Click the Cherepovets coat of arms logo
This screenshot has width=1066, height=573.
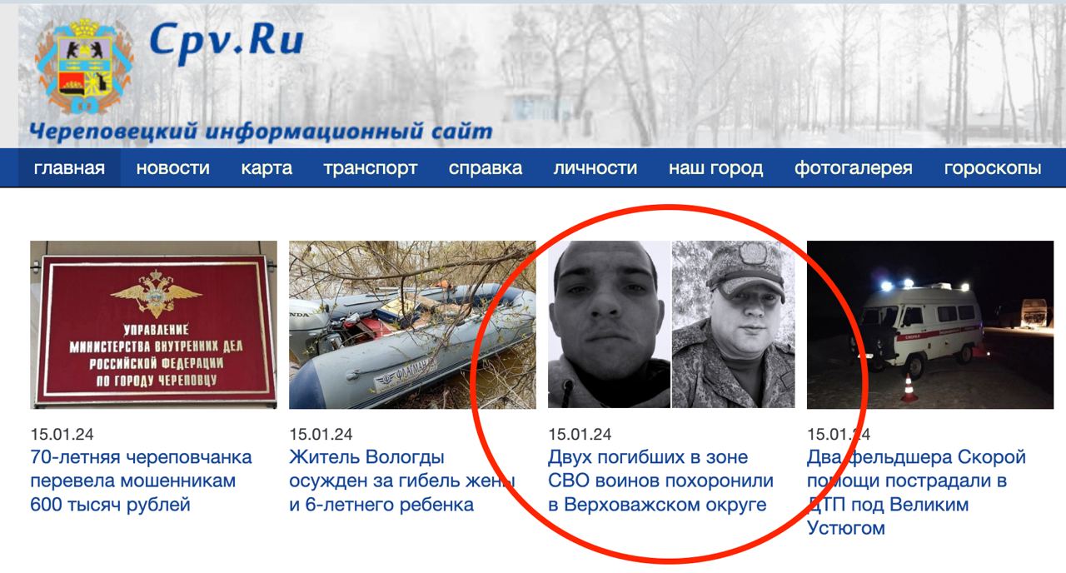(x=84, y=68)
